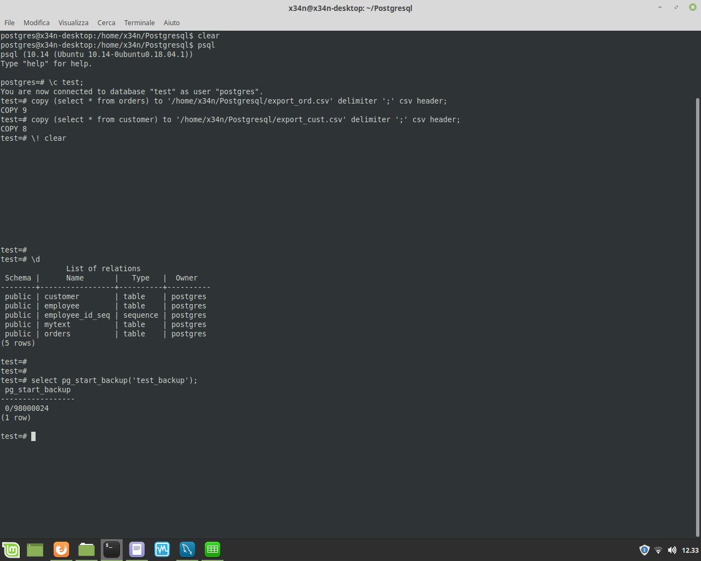Open the file manager folder icon
Viewport: 701px width, 561px height.
[x=86, y=549]
